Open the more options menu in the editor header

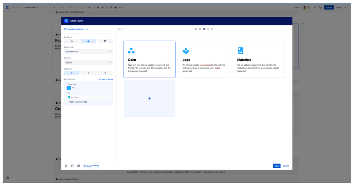(345, 7)
